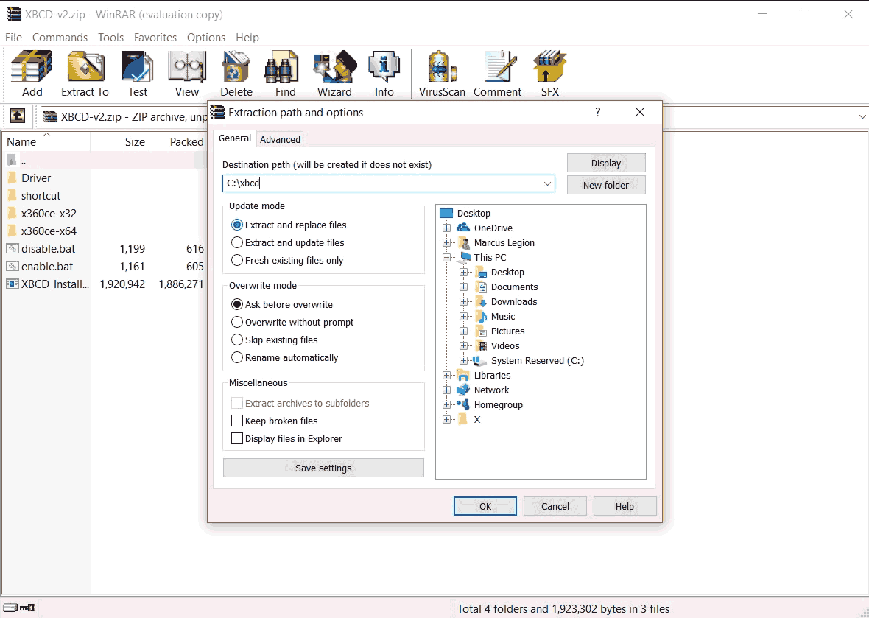Select the disable.bat file
Viewport: 869px width, 618px height.
(41, 249)
